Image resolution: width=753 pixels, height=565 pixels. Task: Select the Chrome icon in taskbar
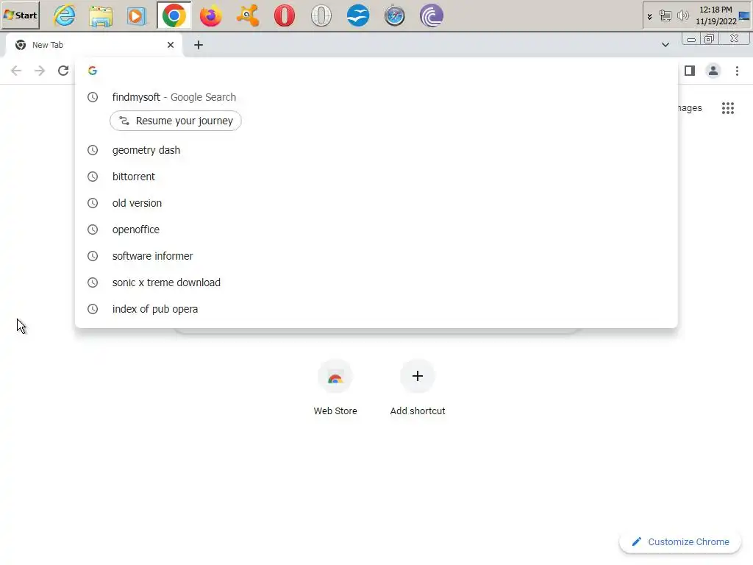pyautogui.click(x=174, y=15)
